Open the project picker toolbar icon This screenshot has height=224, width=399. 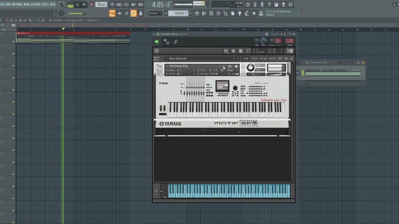click(233, 13)
